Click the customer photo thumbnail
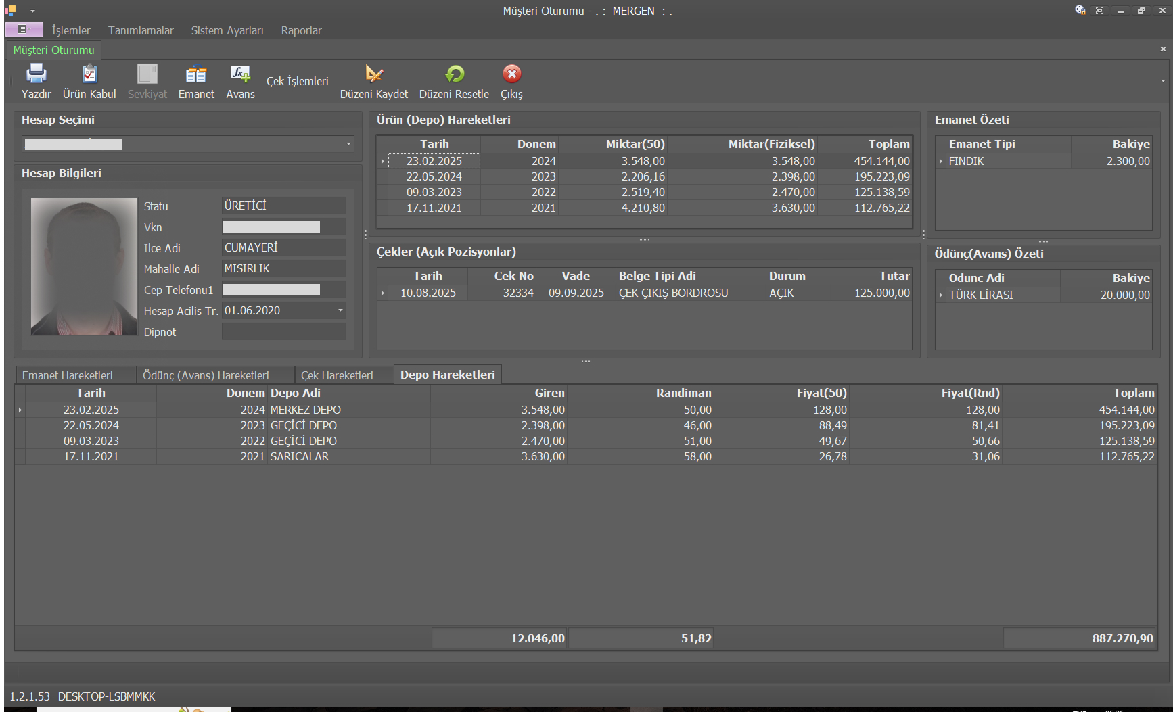 click(x=84, y=266)
